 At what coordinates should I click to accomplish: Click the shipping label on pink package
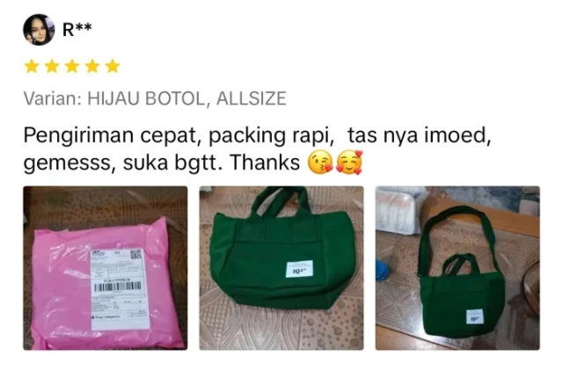pyautogui.click(x=120, y=288)
